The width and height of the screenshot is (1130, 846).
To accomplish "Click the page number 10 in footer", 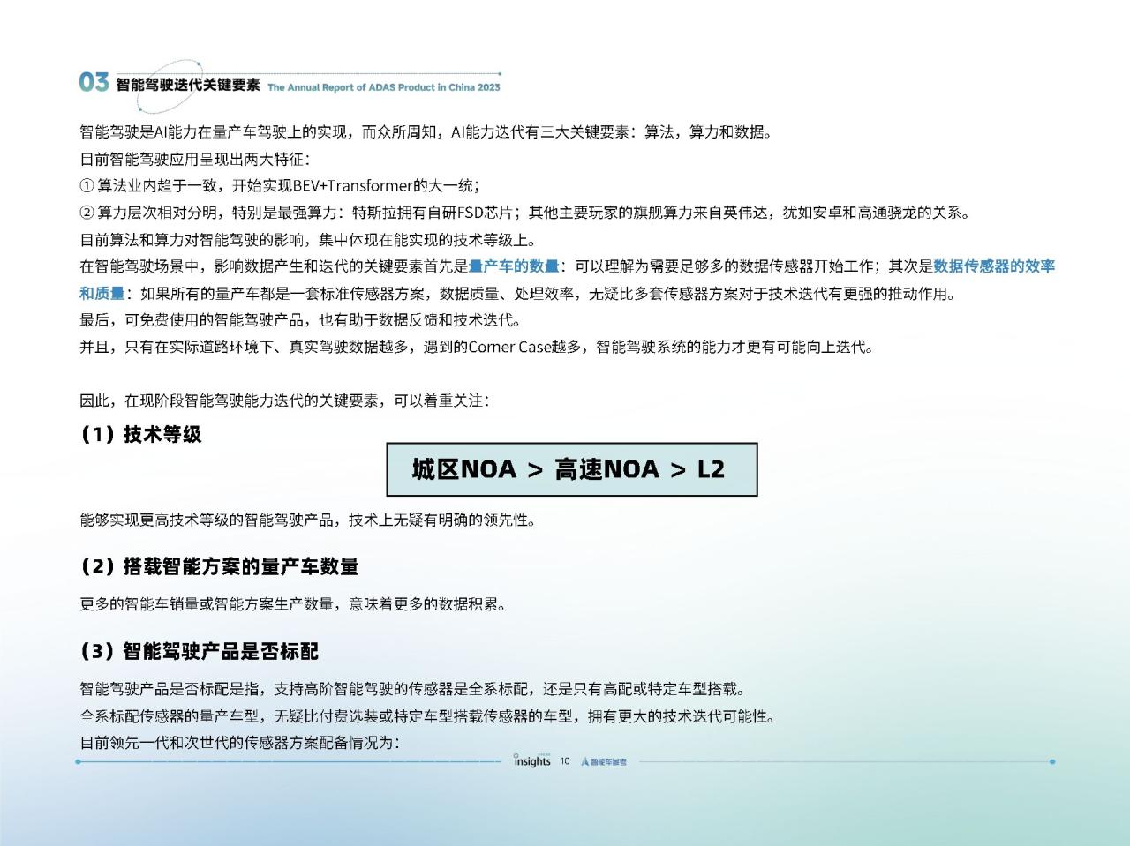I will pos(565,761).
